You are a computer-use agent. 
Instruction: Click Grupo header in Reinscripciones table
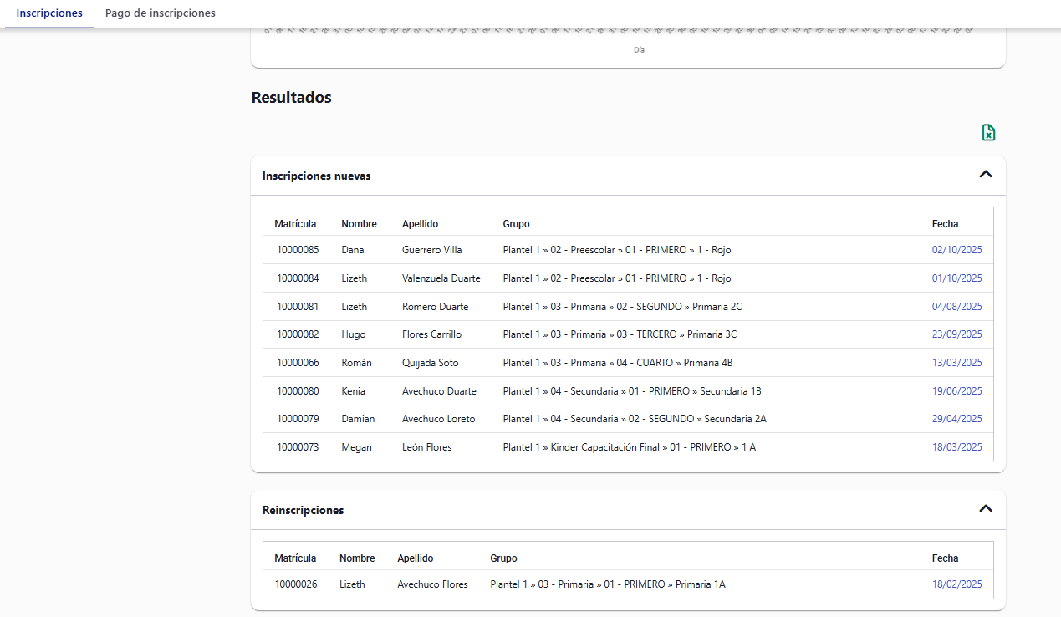pyautogui.click(x=503, y=558)
